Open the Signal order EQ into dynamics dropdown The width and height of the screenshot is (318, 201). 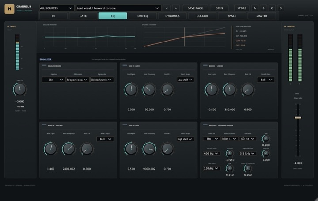pos(102,80)
